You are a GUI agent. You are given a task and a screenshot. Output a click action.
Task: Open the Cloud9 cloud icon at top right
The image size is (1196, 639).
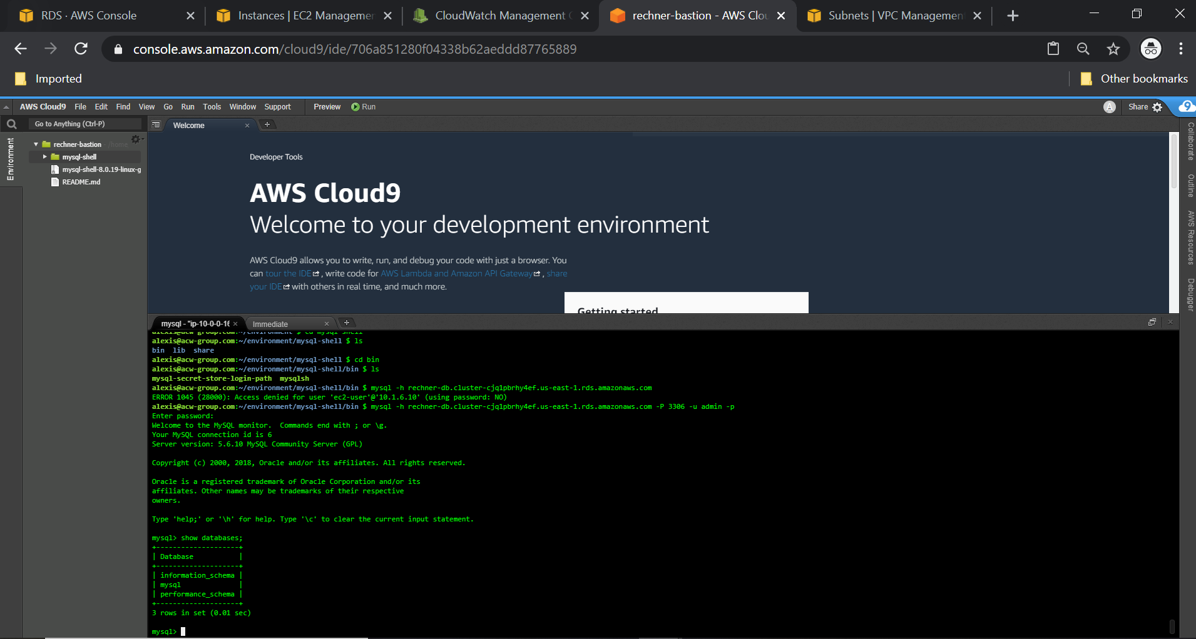pyautogui.click(x=1185, y=107)
